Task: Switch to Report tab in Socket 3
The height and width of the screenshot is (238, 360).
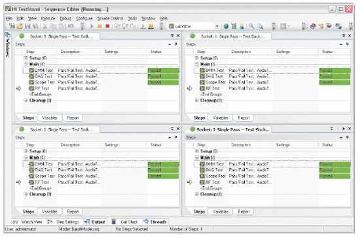Action: tap(243, 211)
